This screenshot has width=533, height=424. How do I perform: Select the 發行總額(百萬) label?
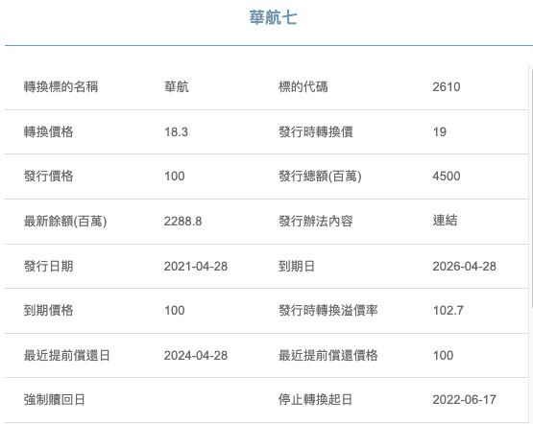[320, 176]
